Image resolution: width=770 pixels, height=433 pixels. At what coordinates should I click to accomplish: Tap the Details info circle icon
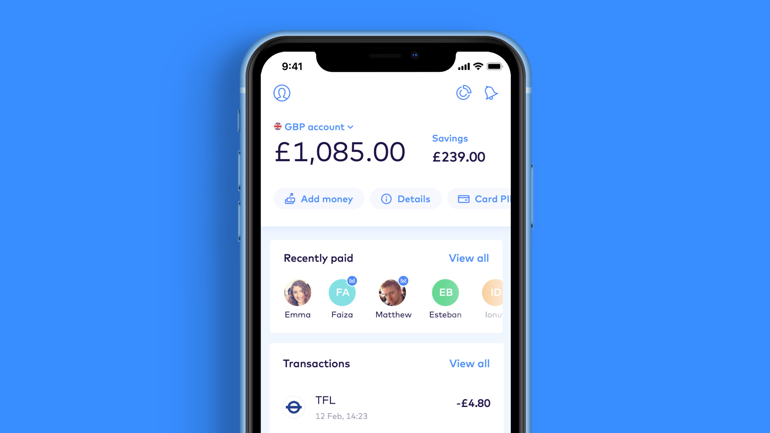(x=387, y=199)
